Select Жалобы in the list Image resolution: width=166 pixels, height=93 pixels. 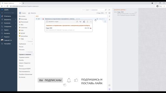tap(21, 60)
